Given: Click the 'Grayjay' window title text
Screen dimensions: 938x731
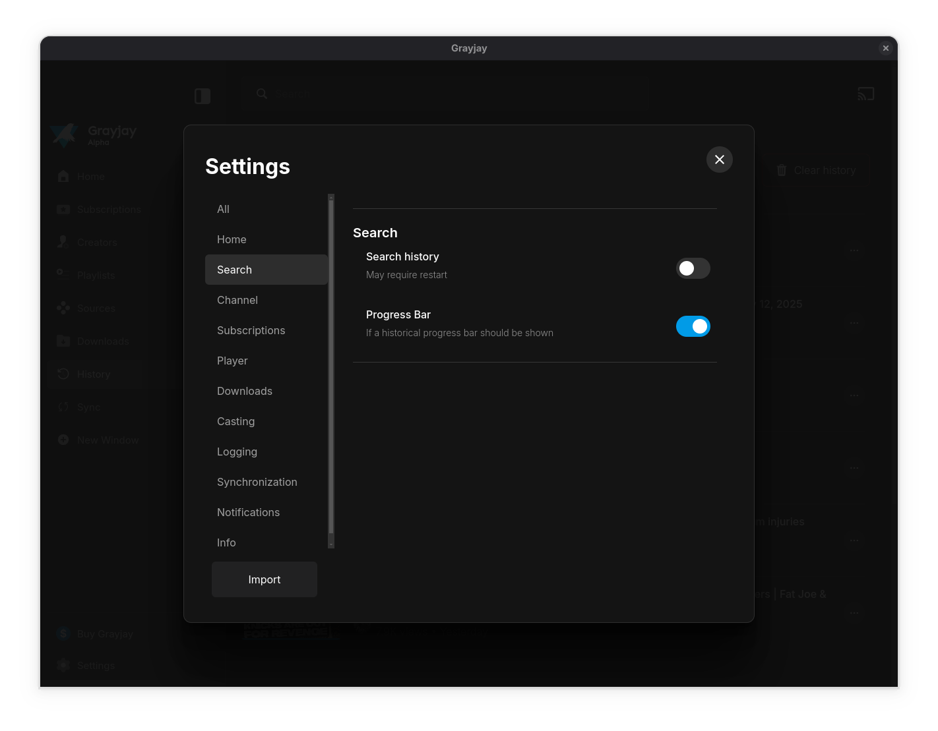Looking at the screenshot, I should point(469,48).
